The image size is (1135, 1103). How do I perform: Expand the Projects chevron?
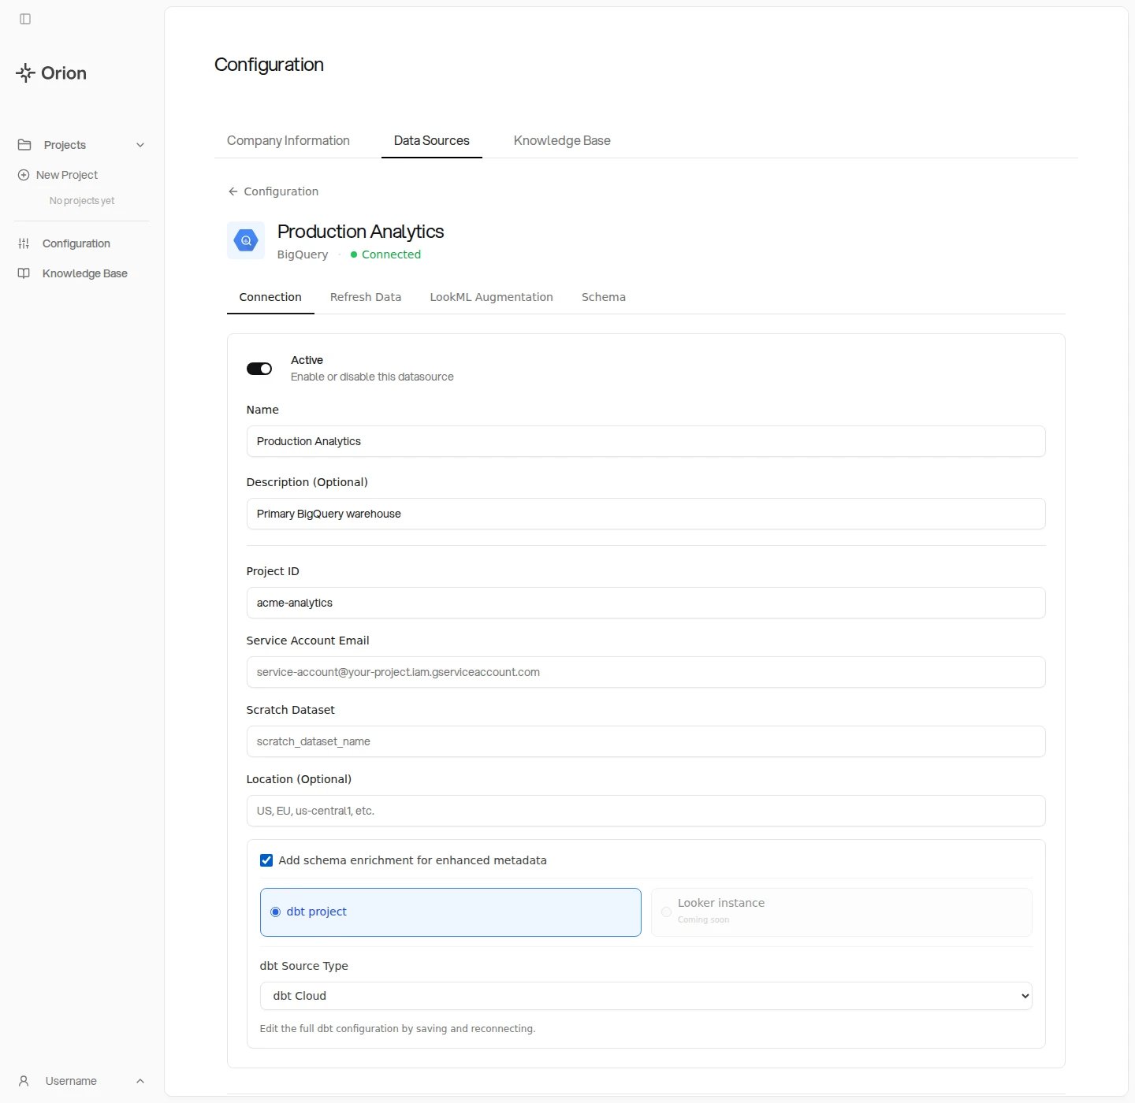pyautogui.click(x=140, y=145)
